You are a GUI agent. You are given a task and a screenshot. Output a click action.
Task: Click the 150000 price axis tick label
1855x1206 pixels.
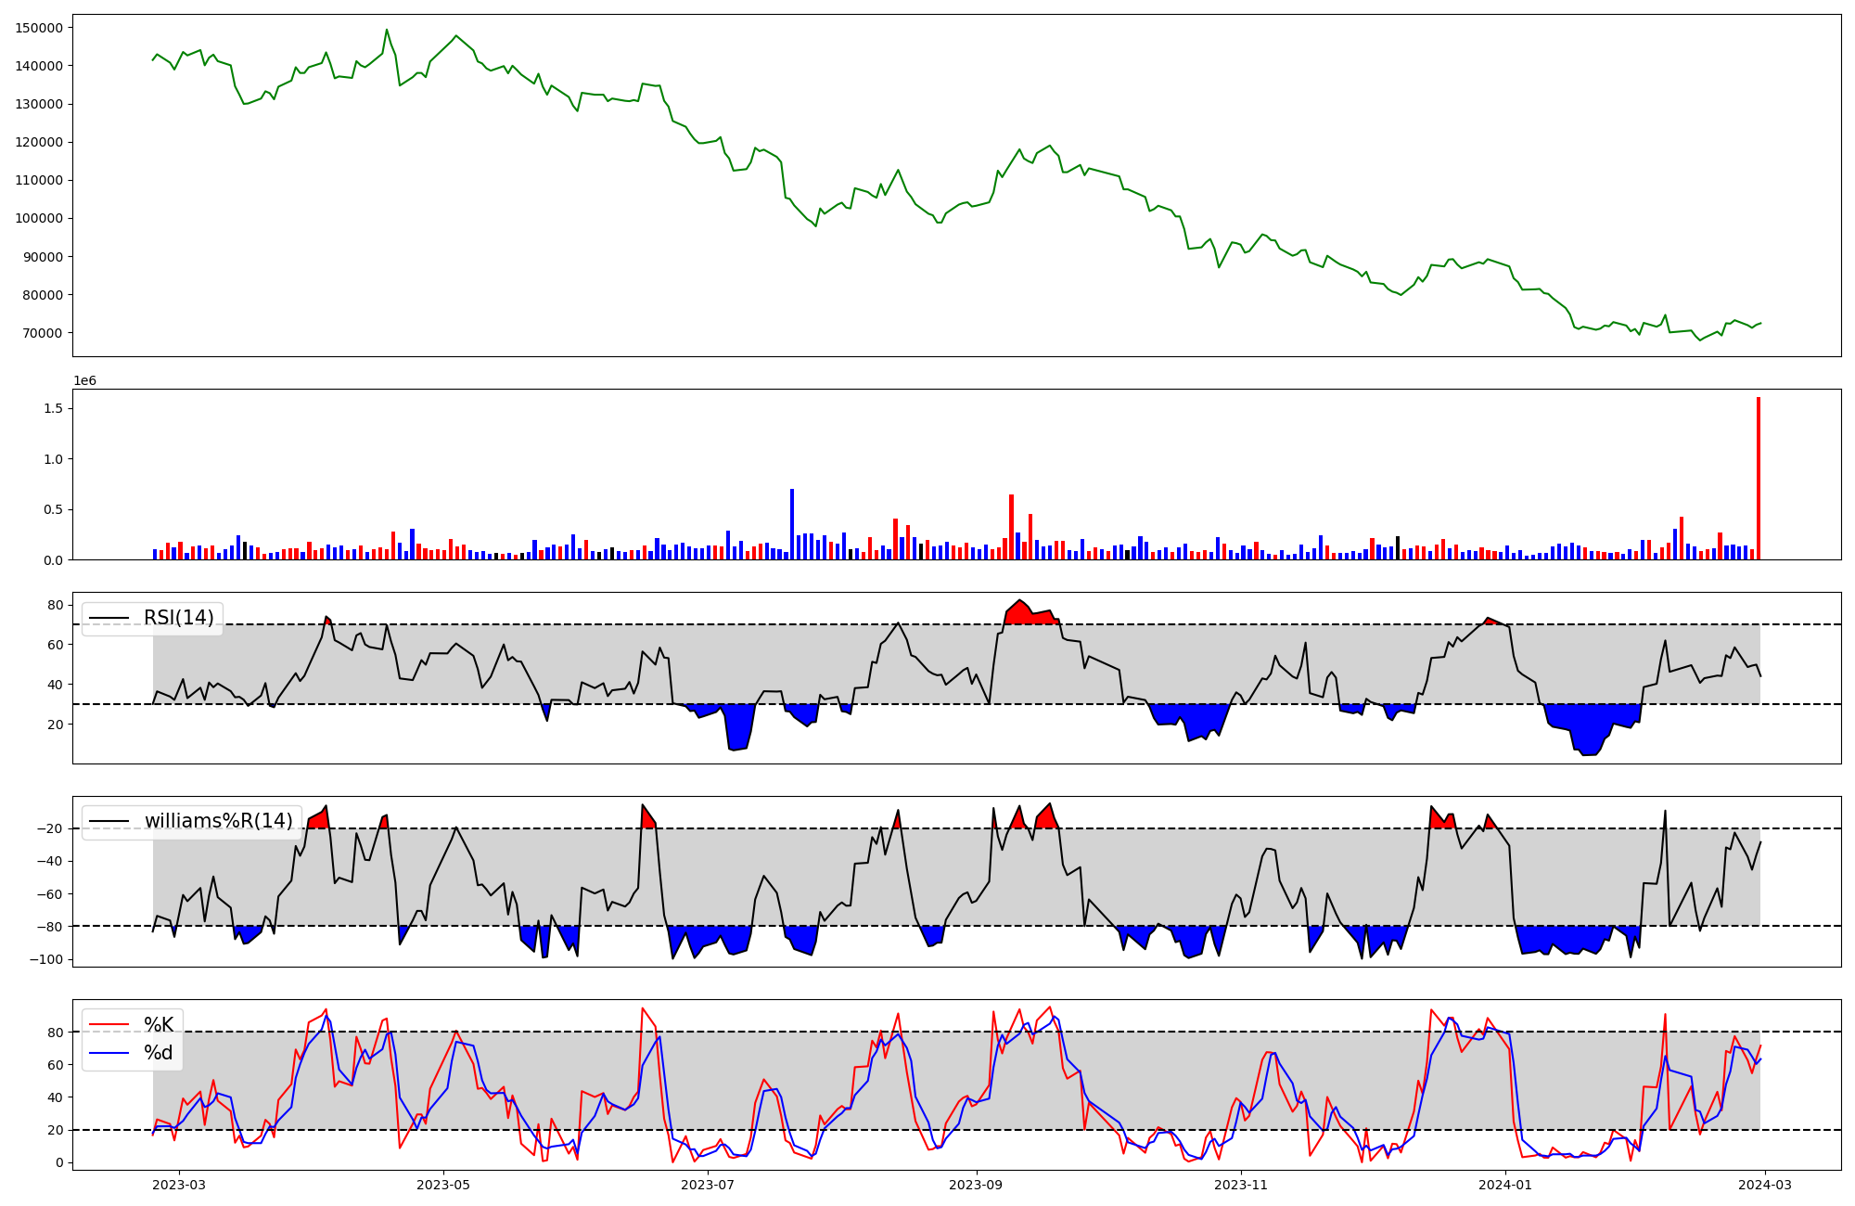click(x=39, y=28)
